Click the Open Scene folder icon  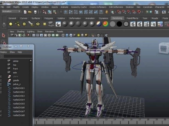30,12
